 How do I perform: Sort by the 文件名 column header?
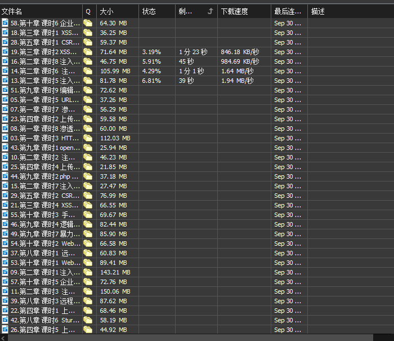pos(41,11)
